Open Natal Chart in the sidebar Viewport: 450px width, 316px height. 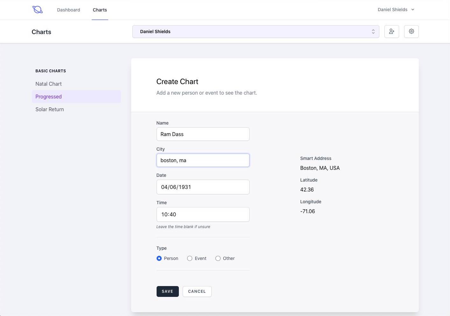click(49, 84)
